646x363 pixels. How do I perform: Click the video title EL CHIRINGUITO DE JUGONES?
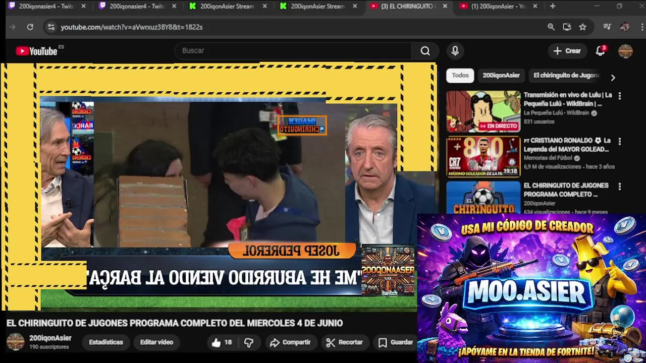(x=175, y=323)
